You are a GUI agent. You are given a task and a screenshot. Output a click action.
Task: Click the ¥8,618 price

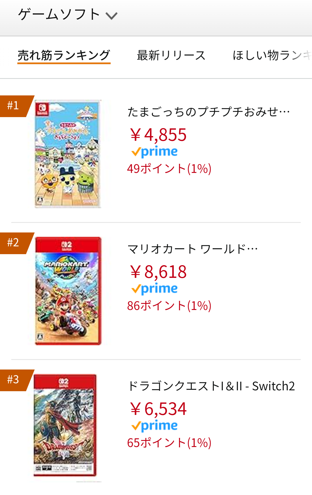pyautogui.click(x=158, y=272)
